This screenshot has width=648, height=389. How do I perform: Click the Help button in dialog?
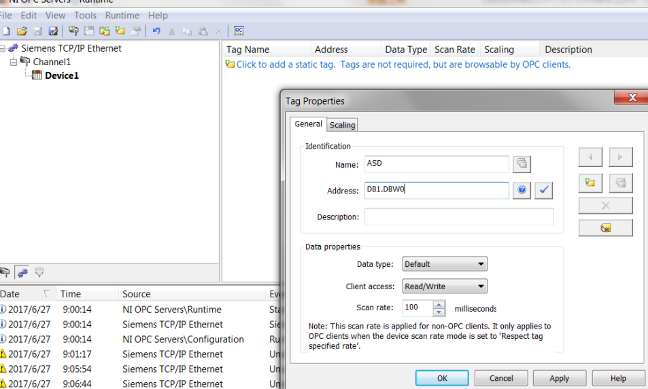pos(618,378)
